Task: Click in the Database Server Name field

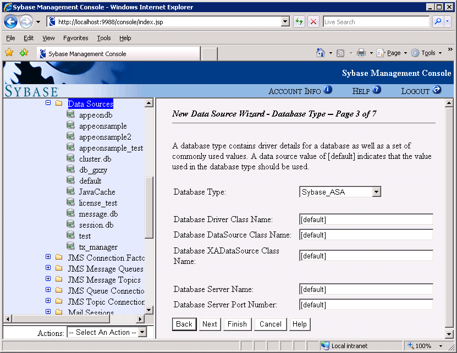Action: (x=366, y=289)
